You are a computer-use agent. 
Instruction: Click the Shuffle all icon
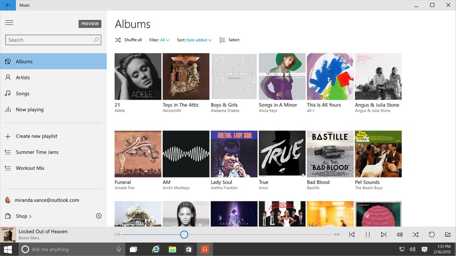click(118, 40)
